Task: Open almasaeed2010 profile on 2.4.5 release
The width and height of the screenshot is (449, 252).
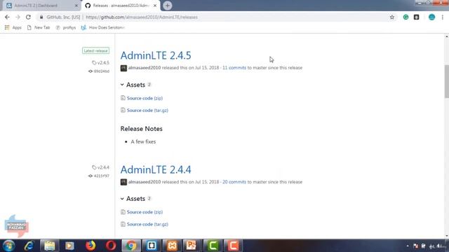Action: click(145, 68)
